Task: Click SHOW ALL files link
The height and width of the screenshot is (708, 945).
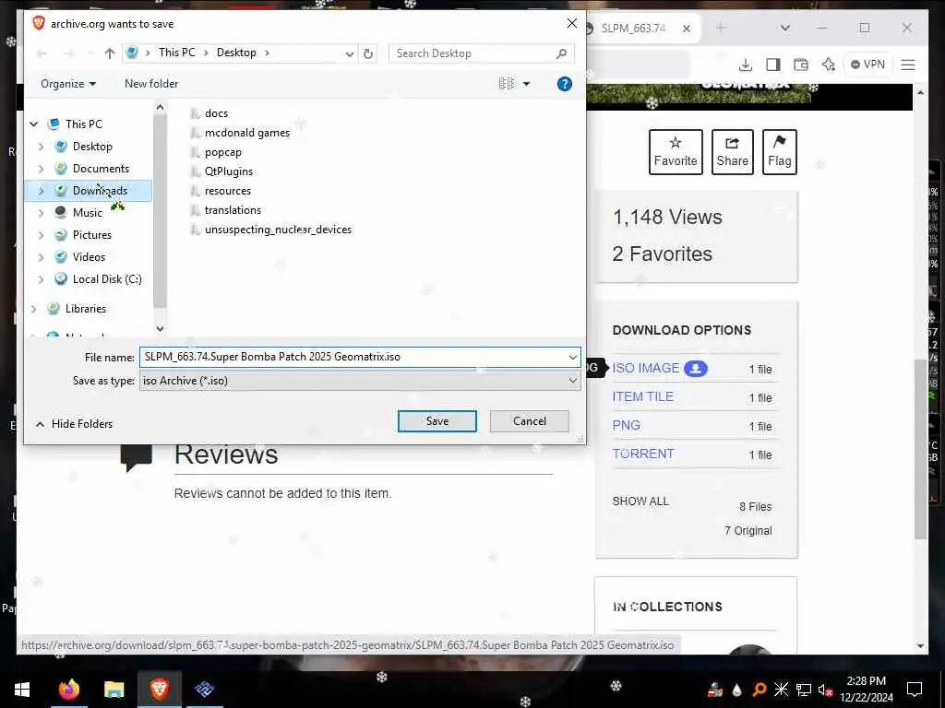Action: click(x=640, y=501)
